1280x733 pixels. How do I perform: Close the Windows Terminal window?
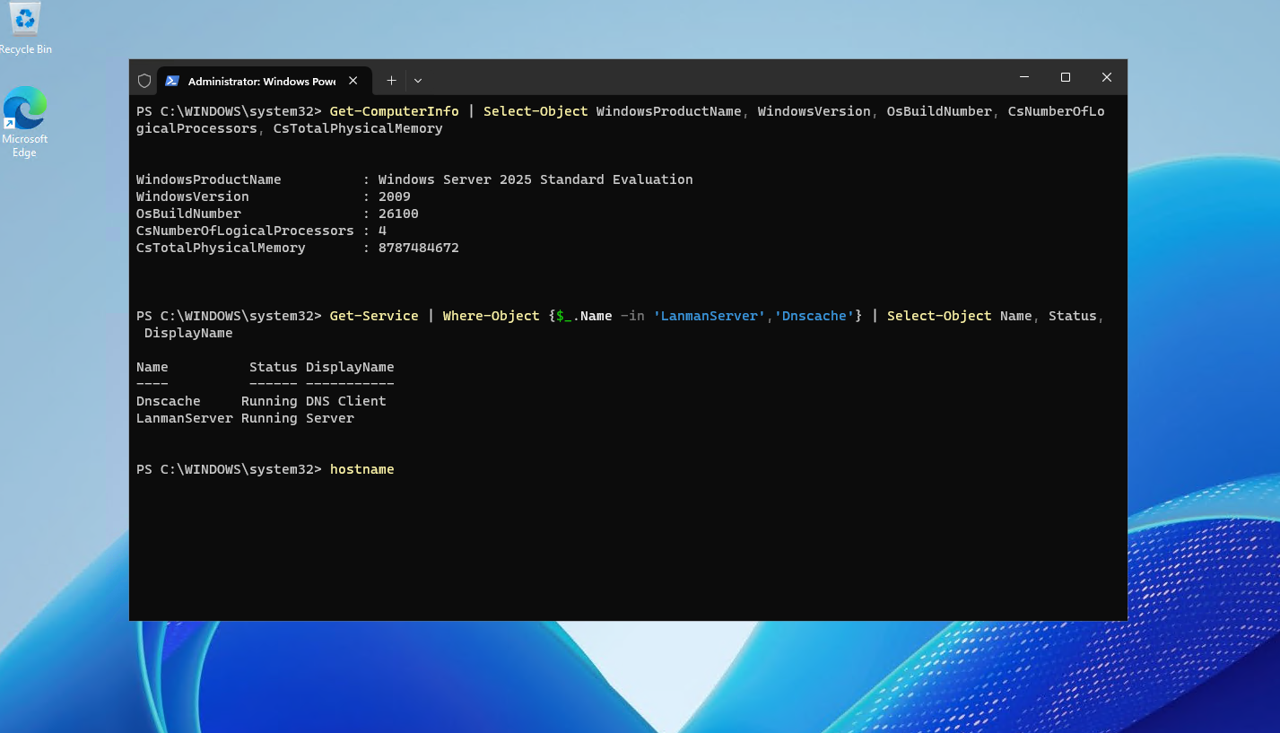point(1106,77)
